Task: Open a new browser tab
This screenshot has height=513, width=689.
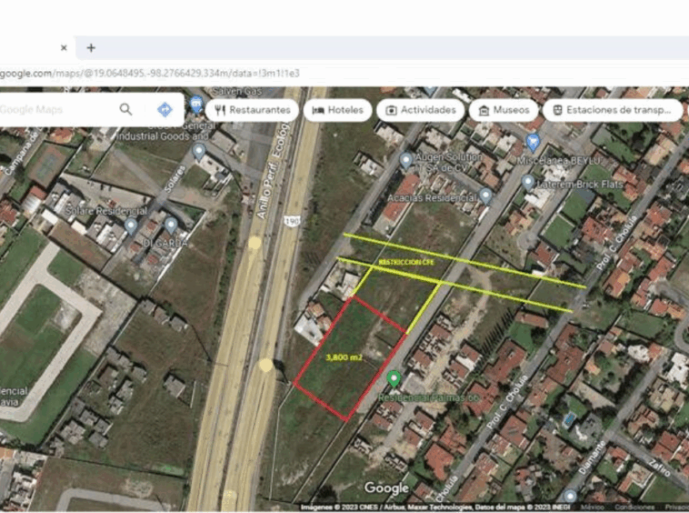Action: 91,47
